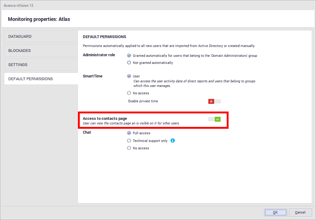Click the Monitoring properties: Atlas header
Viewport: 316px width, 220px height.
click(x=39, y=19)
